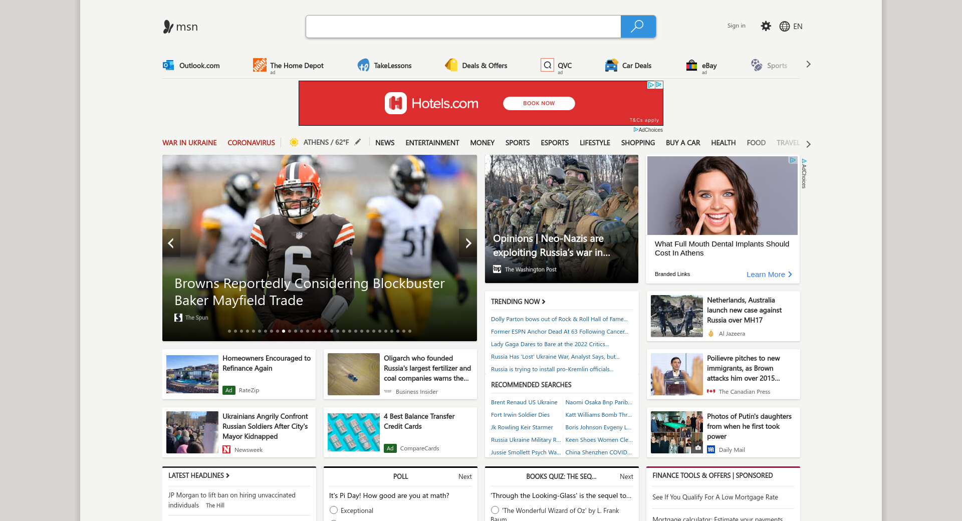Open the Deals & Offers tag icon
Viewport: 962px width, 521px height.
[x=451, y=65]
